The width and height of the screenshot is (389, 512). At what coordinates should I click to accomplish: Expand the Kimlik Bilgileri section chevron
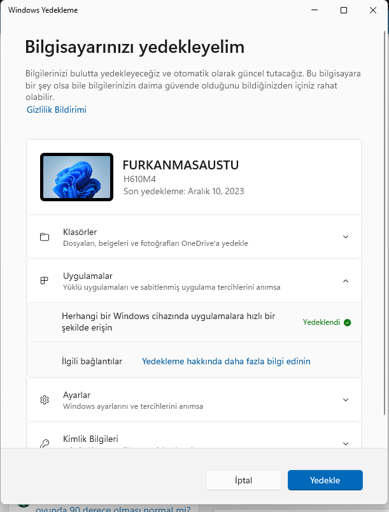tap(346, 443)
